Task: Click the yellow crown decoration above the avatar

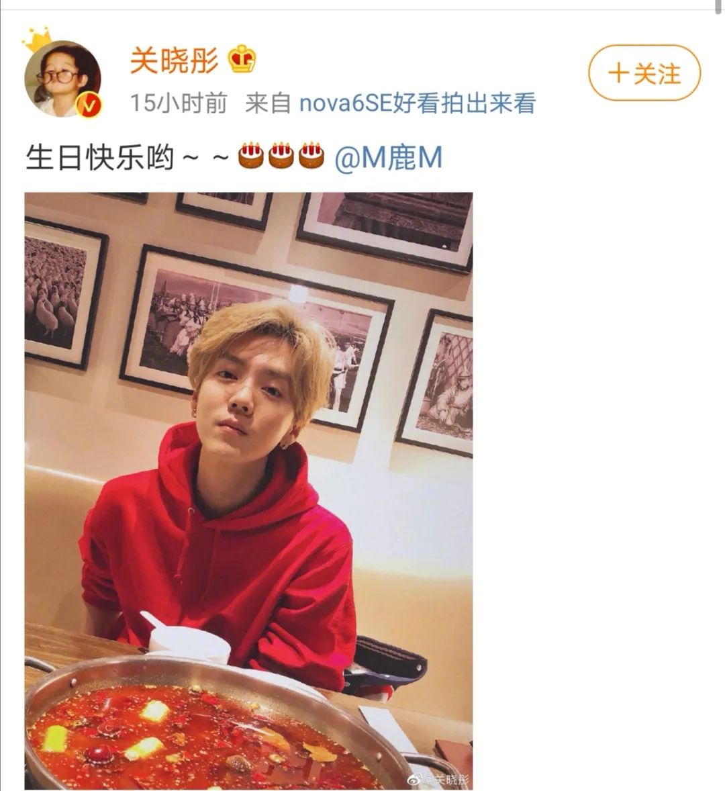Action: click(38, 39)
